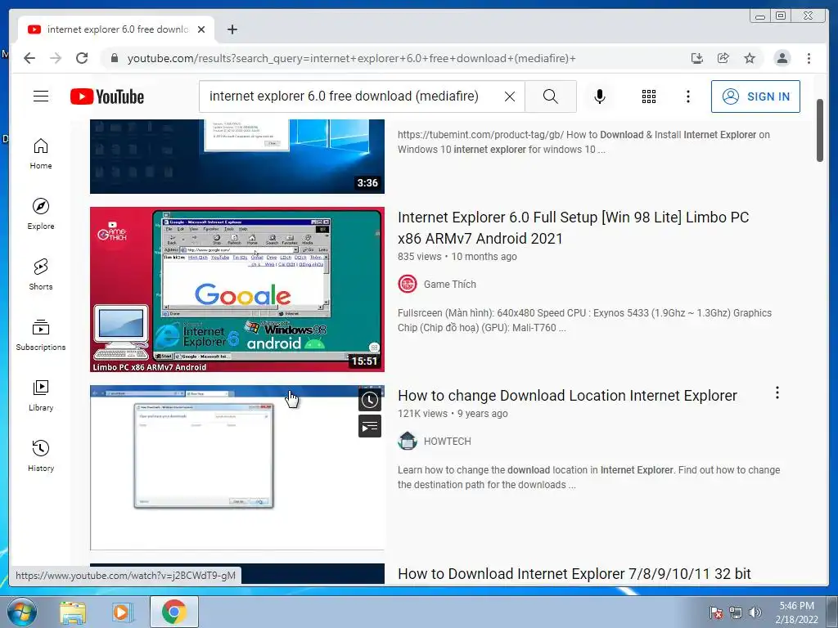
Task: Add video to queue icon
Action: (x=370, y=427)
